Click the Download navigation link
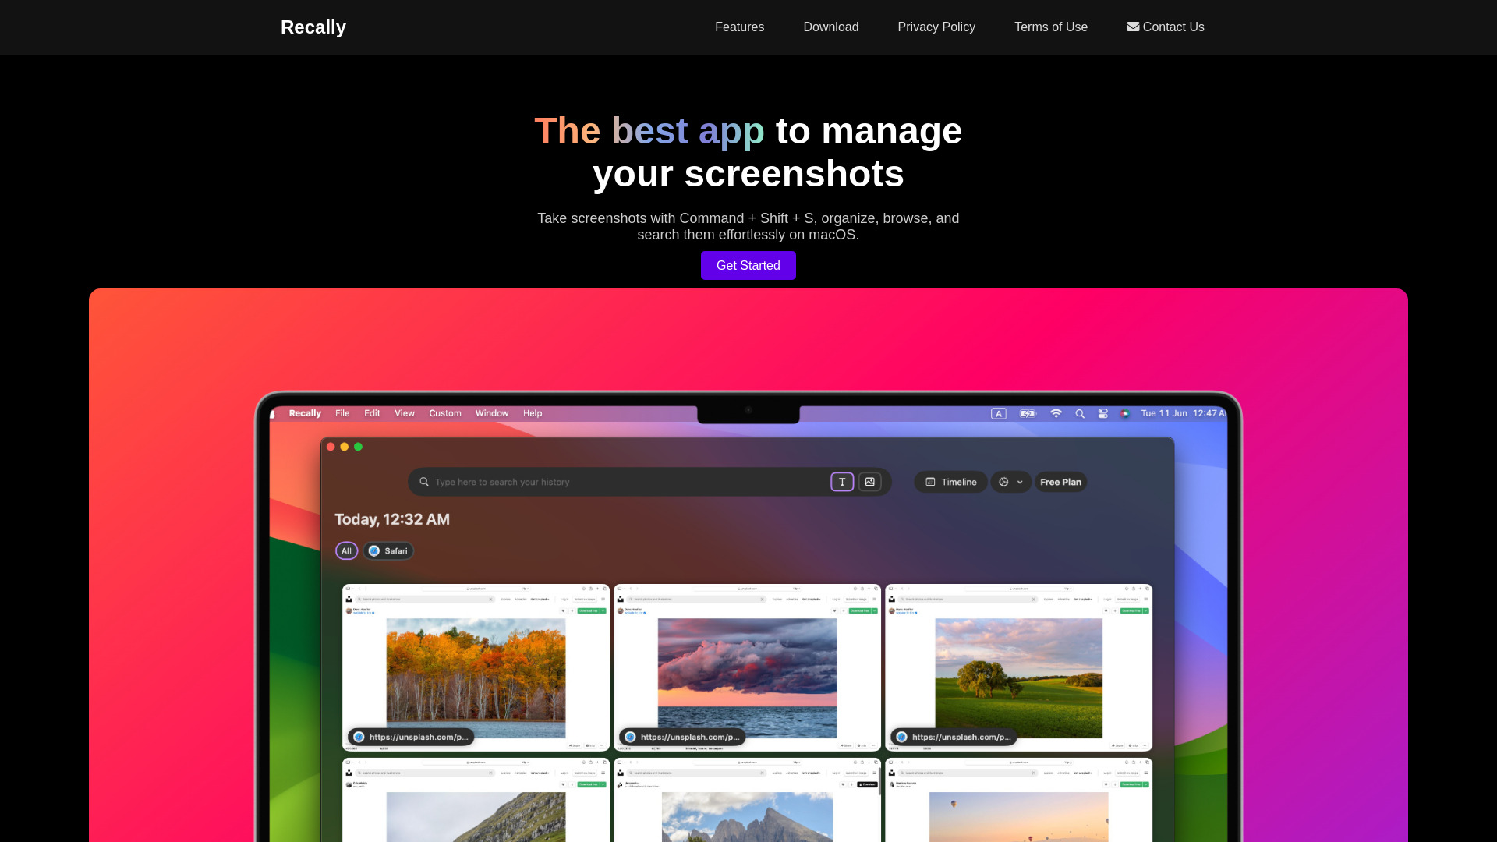Screen dimensions: 1497x842 [830, 27]
